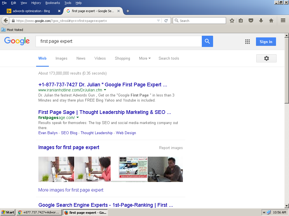Click the Firefox toolbar Search box
This screenshot has height=216, width=289.
pos(200,21)
